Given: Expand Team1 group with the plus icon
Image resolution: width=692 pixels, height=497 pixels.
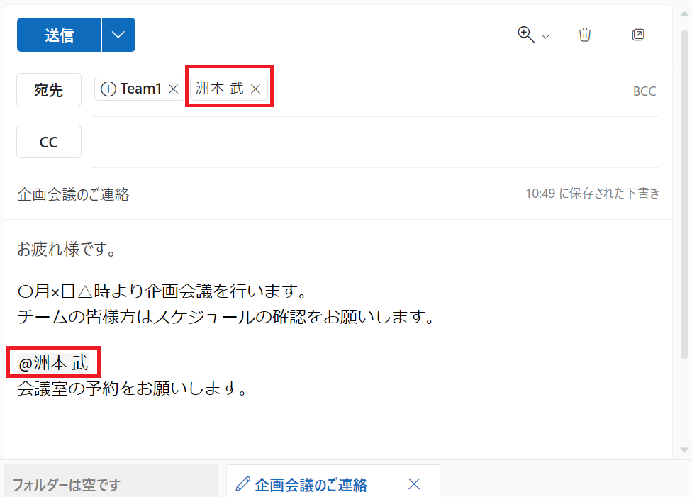Looking at the screenshot, I should click(x=108, y=89).
